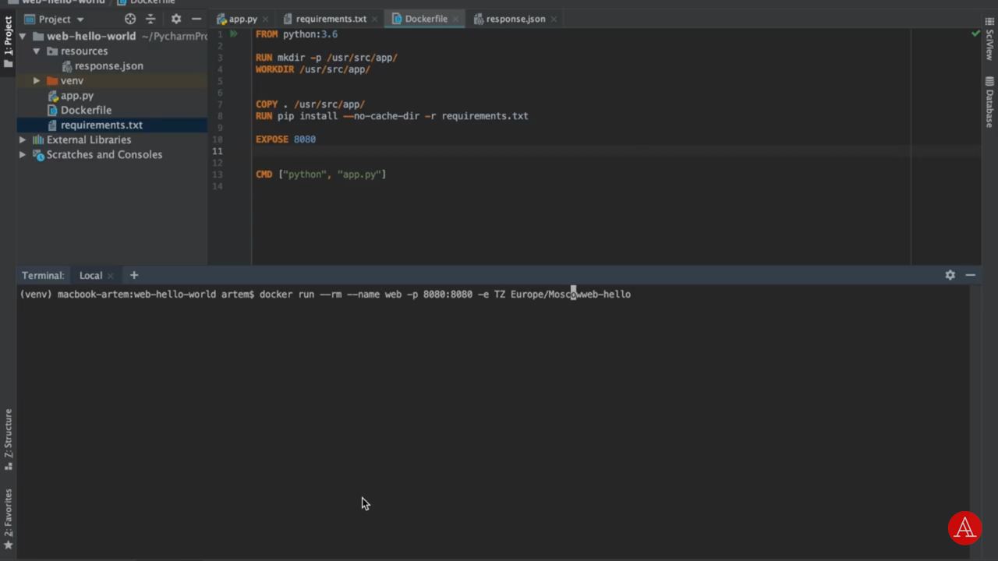998x561 pixels.
Task: Click the WORKDIR /usr/src/app/ line
Action: coord(313,69)
